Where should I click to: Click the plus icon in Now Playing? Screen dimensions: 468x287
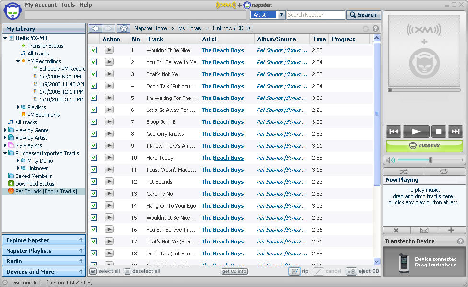(451, 230)
